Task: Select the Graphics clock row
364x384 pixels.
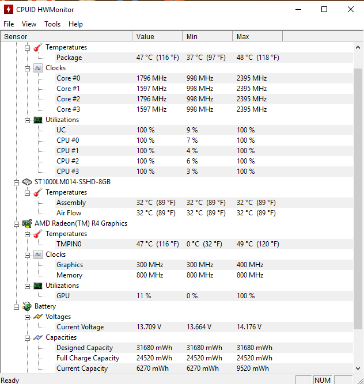Action: [x=204, y=265]
